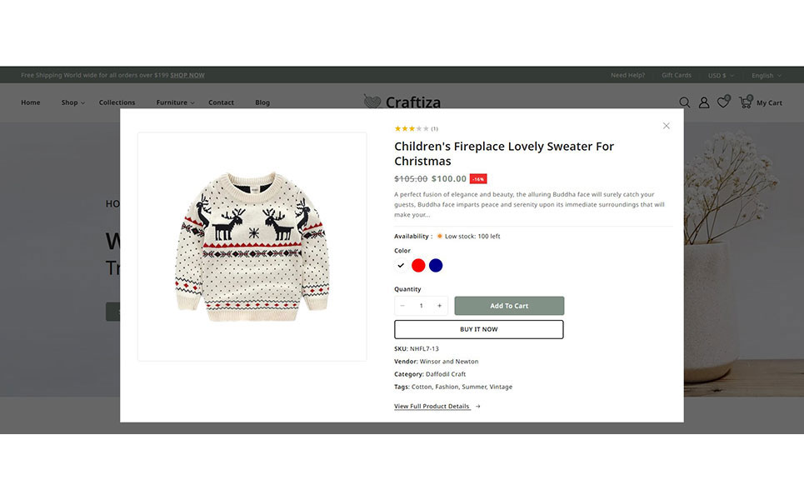Screen dimensions: 804x500
Task: Click the user account icon
Action: click(704, 102)
